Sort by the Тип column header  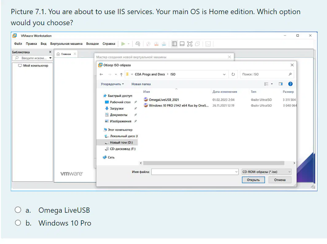point(253,91)
